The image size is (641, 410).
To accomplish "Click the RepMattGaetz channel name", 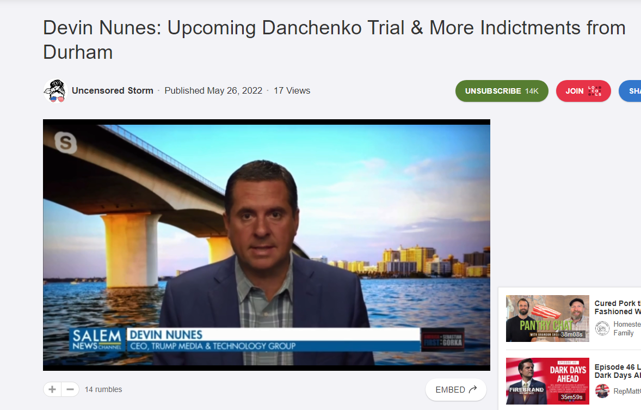I will 627,391.
